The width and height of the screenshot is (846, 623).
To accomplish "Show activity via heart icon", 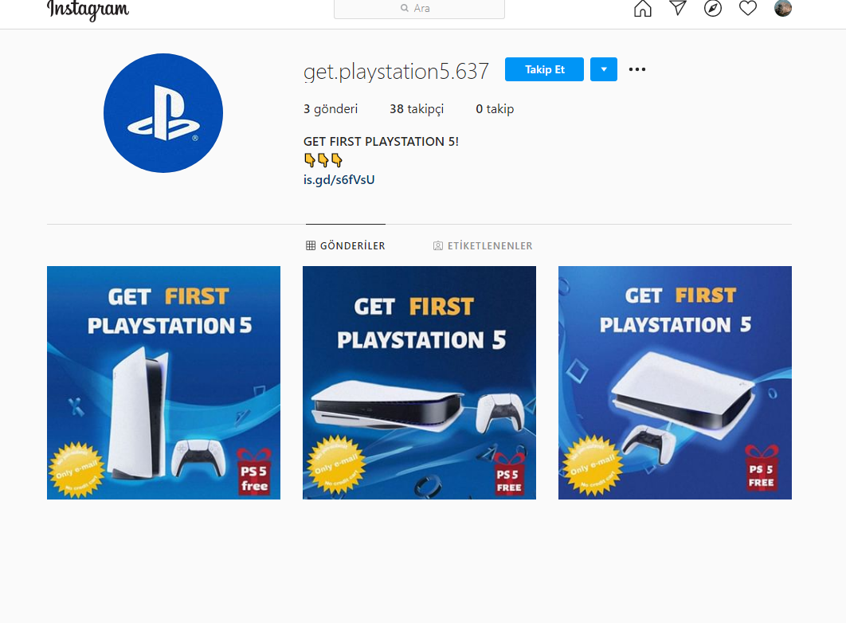I will 748,8.
